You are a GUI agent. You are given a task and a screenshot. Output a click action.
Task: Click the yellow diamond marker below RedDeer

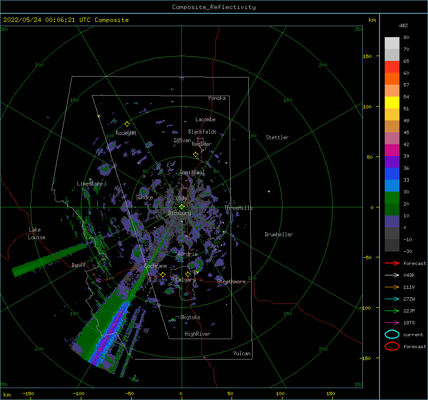[195, 155]
